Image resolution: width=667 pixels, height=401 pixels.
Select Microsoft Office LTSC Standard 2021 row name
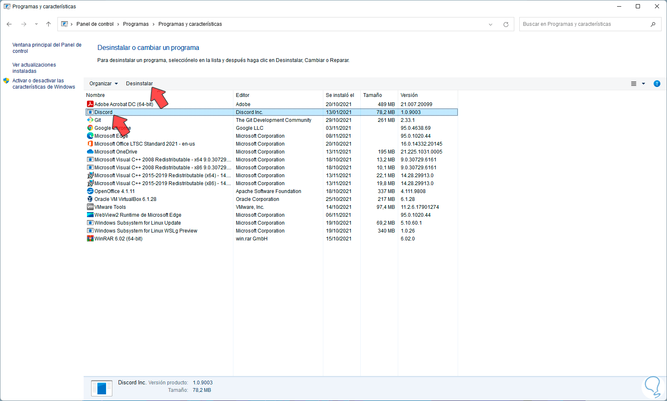pyautogui.click(x=144, y=144)
